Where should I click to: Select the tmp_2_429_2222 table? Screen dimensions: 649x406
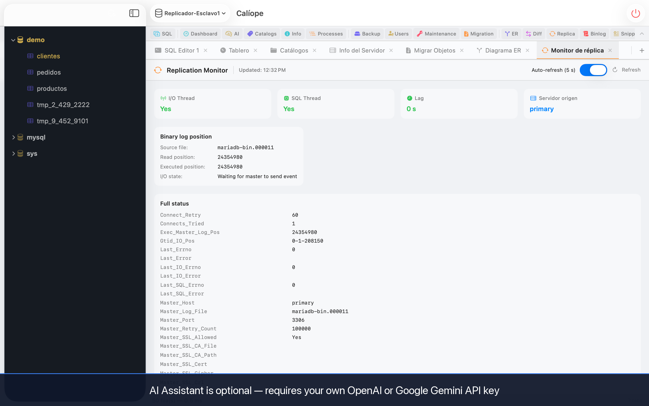pyautogui.click(x=63, y=105)
